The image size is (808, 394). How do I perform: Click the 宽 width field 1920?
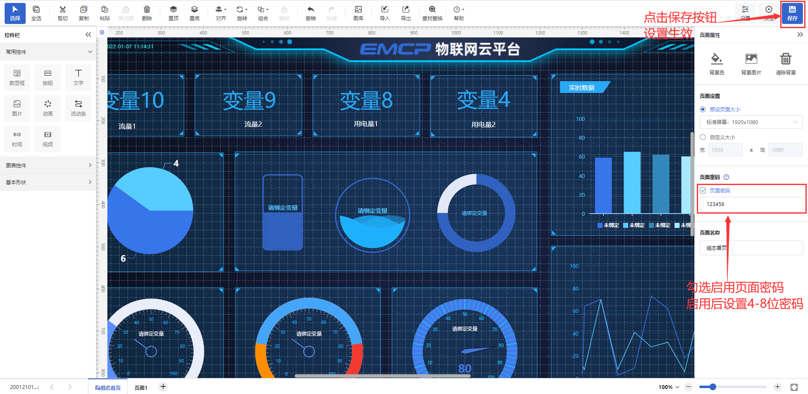[725, 150]
